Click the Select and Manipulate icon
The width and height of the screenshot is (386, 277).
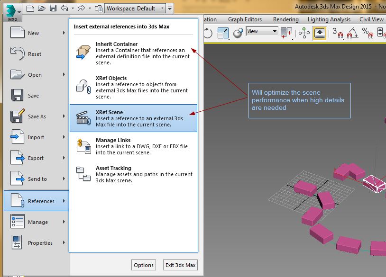pos(304,33)
